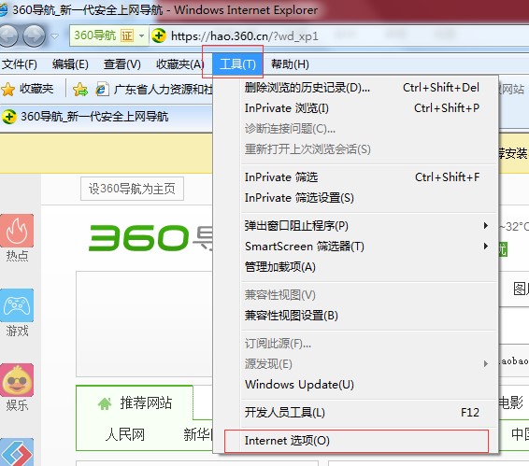Click the address bar URL field

(348, 35)
